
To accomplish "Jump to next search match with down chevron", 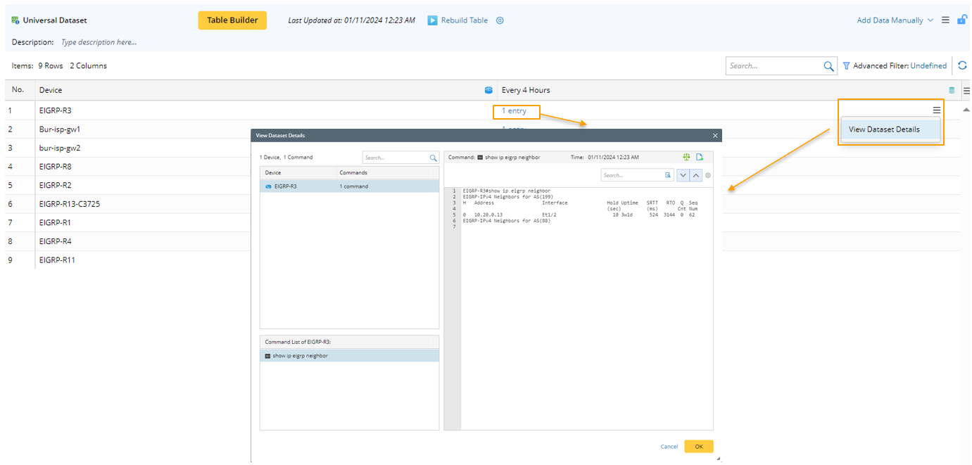I will coord(682,175).
